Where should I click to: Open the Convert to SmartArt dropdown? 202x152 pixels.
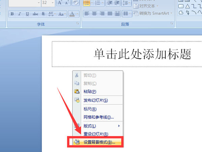171,13
